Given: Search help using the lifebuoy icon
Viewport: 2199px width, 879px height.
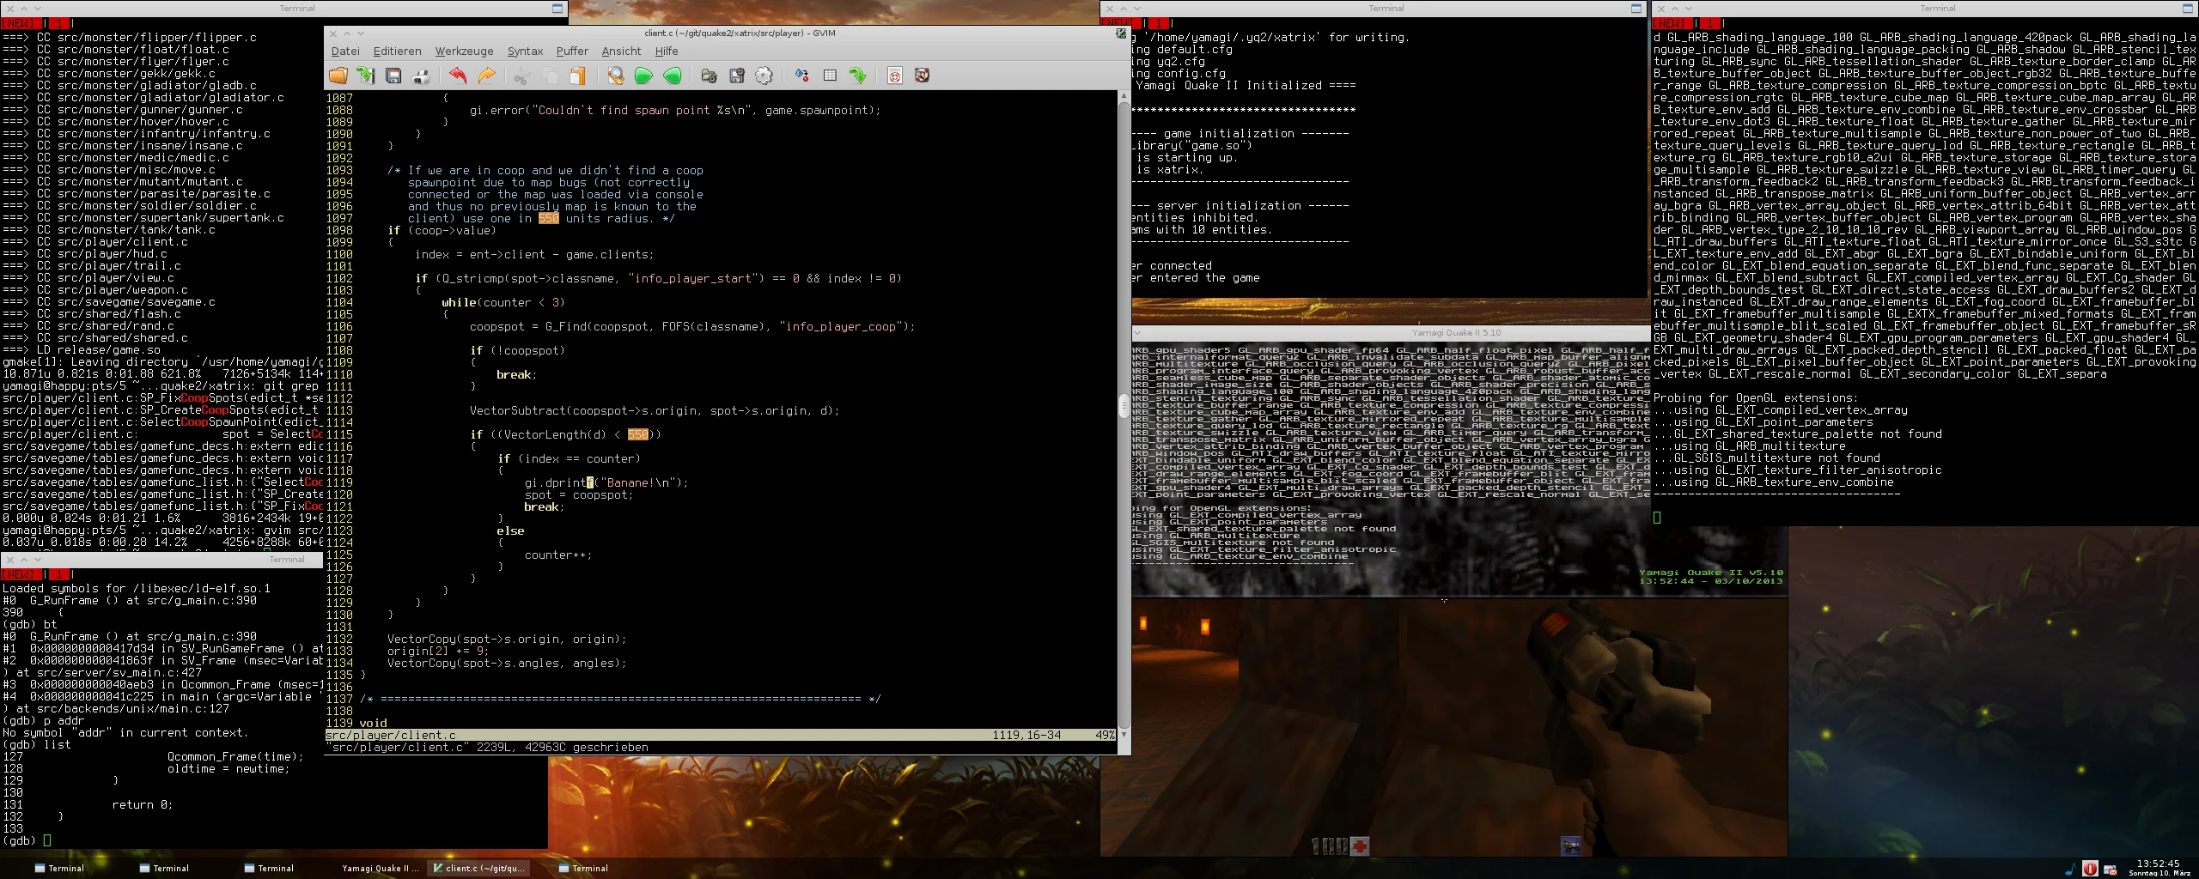Looking at the screenshot, I should click(x=922, y=76).
